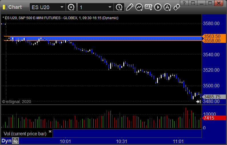The width and height of the screenshot is (227, 145).
Task: Click the chart title ES U20 S&P 500 text
Action: [60, 18]
